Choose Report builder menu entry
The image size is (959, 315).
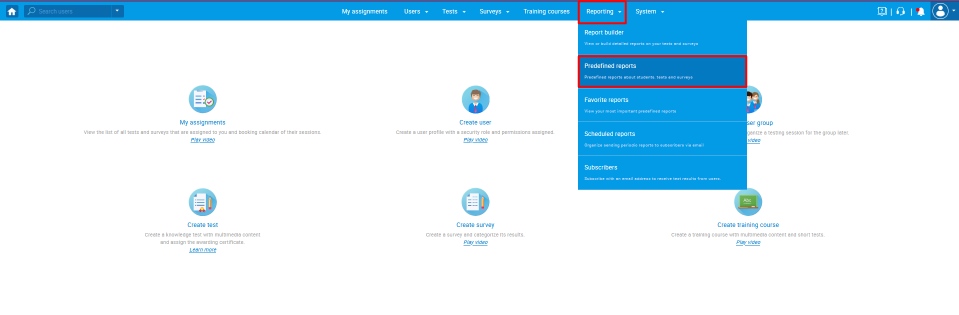661,37
